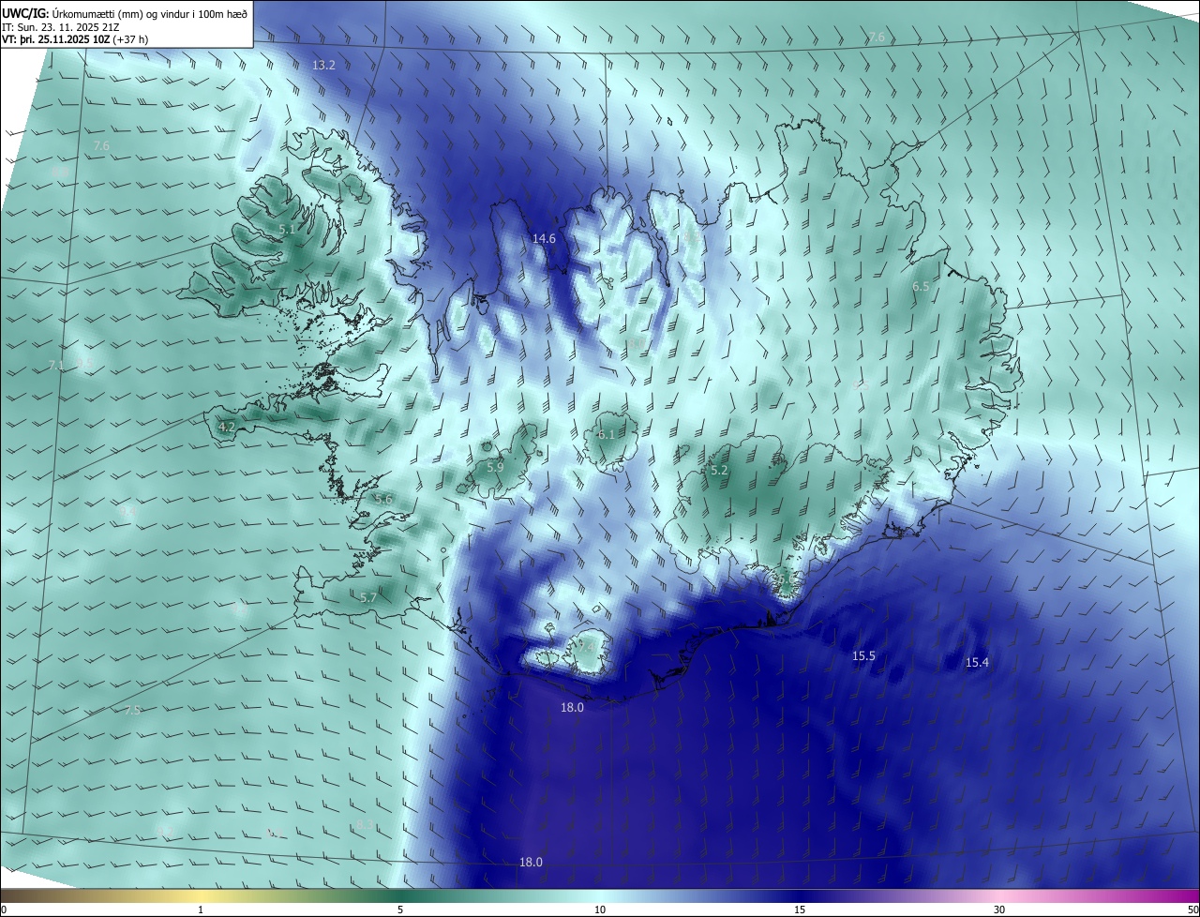Image resolution: width=1200 pixels, height=917 pixels.
Task: Click the '50' tick label on the color scale
Action: [1192, 910]
